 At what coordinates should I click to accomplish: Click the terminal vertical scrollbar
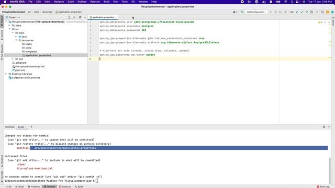click(x=330, y=171)
